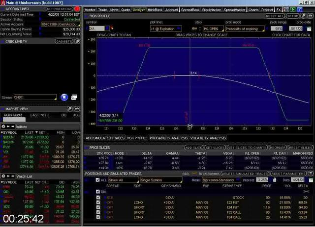Click the price slider handle at 127 on chart axis

click(x=190, y=126)
